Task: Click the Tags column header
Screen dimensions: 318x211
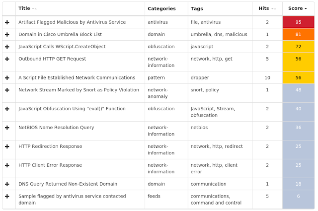Action: pyautogui.click(x=197, y=8)
